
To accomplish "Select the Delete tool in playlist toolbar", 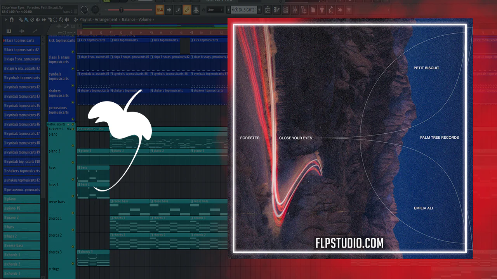I will pyautogui.click(x=32, y=19).
